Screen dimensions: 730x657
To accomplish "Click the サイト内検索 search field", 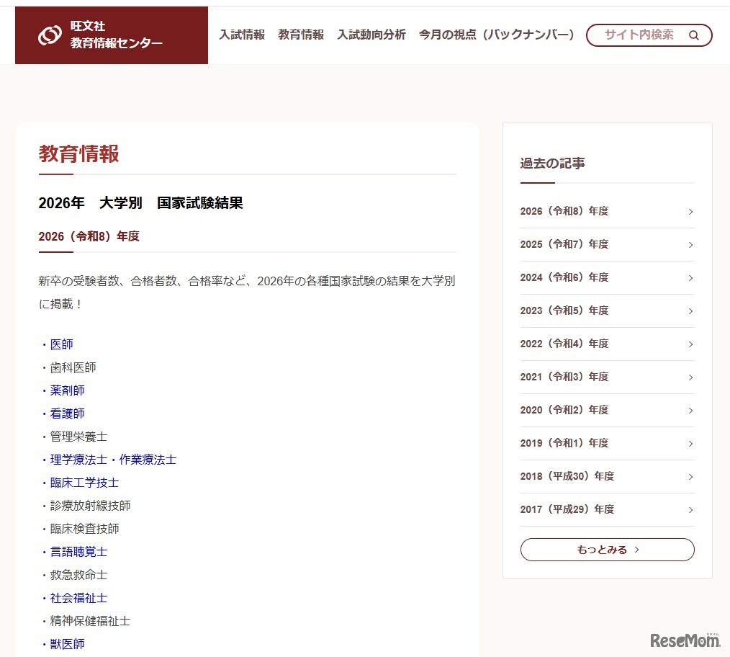I will point(639,35).
